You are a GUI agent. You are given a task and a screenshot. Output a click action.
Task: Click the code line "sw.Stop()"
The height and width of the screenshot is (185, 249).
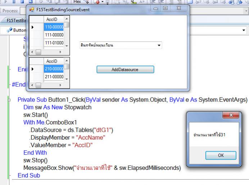tap(35, 160)
